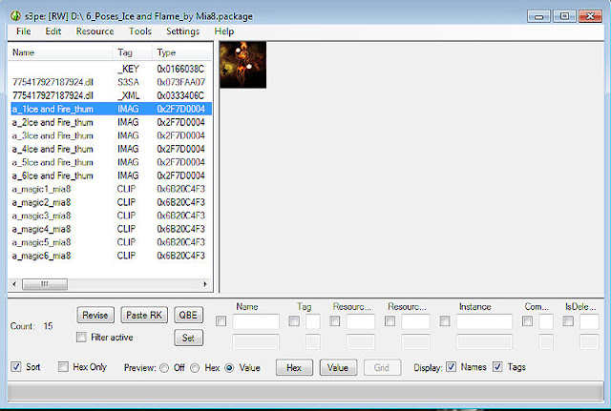Click the s3pe application icon in title bar
Image resolution: width=611 pixels, height=411 pixels.
(x=15, y=16)
